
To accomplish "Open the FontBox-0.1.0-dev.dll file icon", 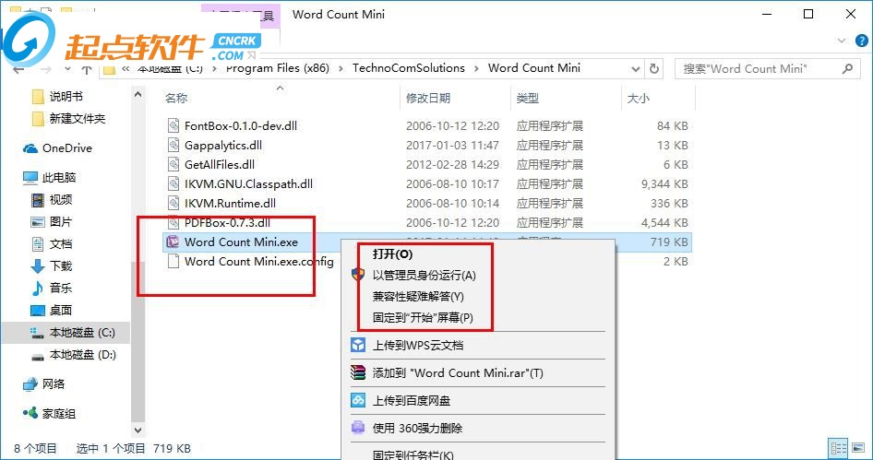I will 173,125.
